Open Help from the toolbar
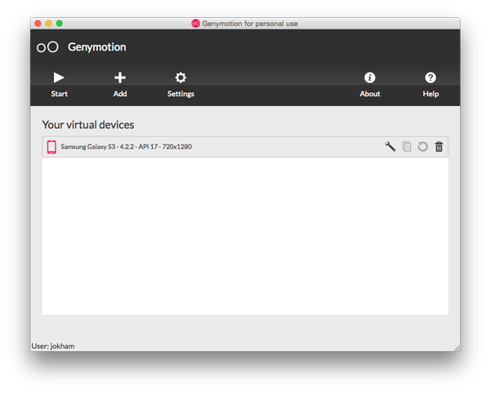This screenshot has height=394, width=490. pos(430,84)
